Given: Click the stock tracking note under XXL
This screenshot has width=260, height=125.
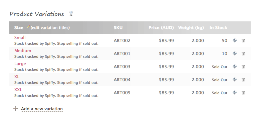Looking at the screenshot, I should point(56,96).
